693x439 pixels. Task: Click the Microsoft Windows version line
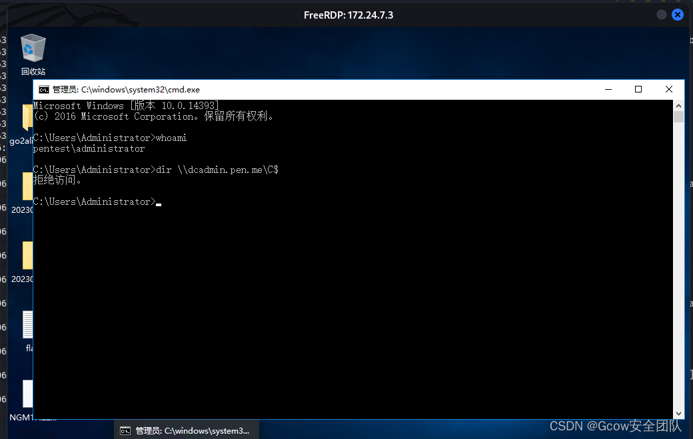coord(127,106)
